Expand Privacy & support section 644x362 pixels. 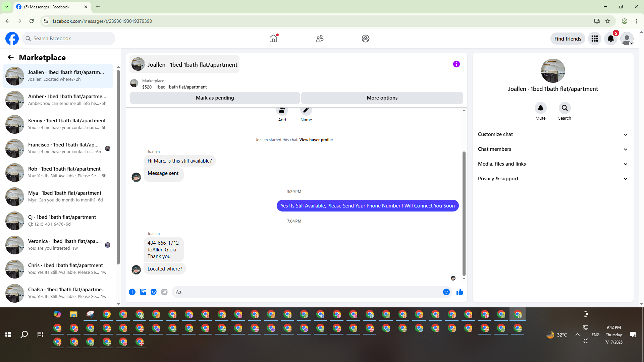tap(553, 179)
